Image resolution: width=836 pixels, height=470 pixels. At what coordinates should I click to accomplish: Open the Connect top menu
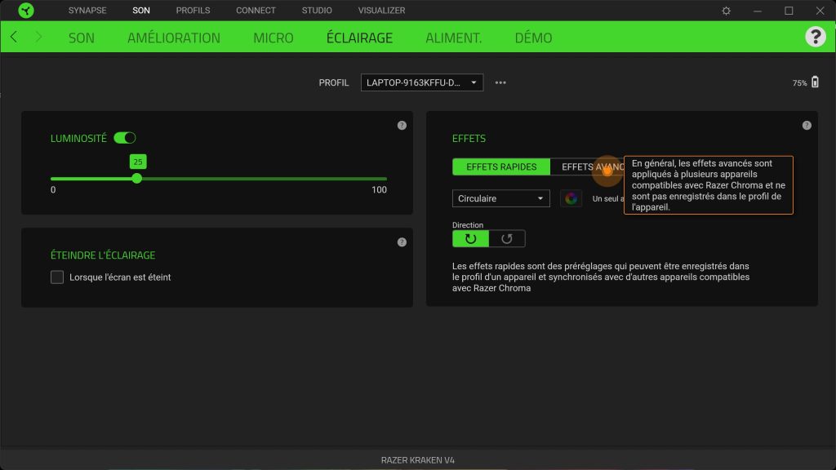click(x=256, y=11)
